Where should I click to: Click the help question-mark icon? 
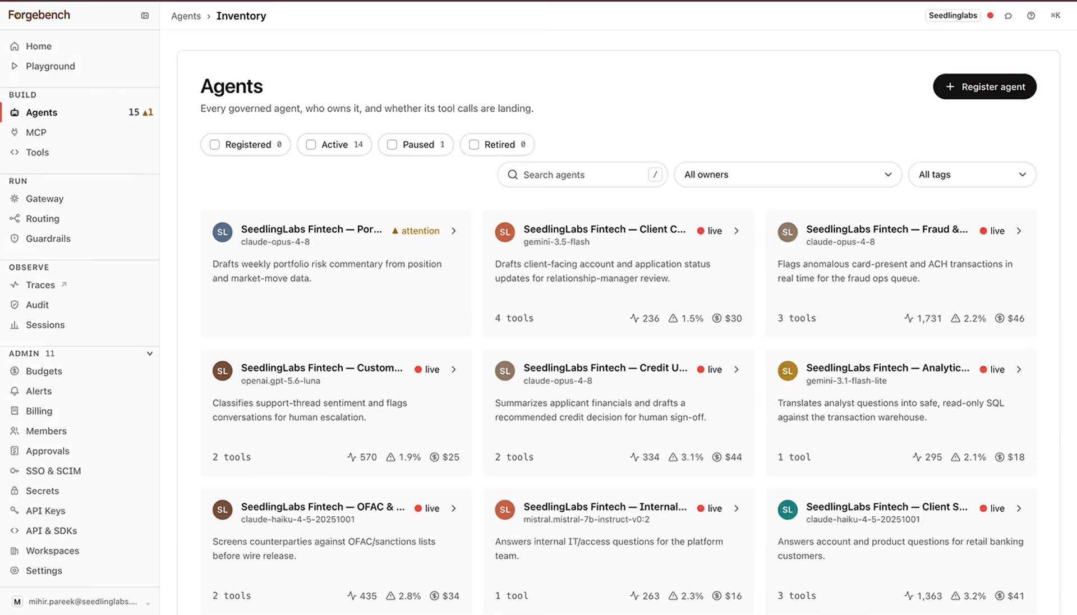coord(1031,16)
